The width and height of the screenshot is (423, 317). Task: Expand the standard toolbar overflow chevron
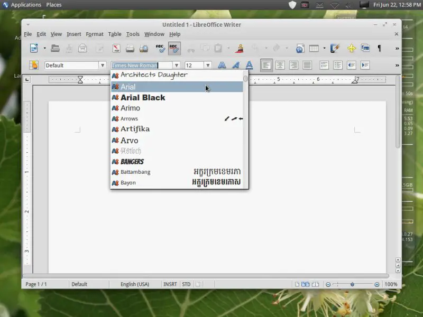pos(397,49)
